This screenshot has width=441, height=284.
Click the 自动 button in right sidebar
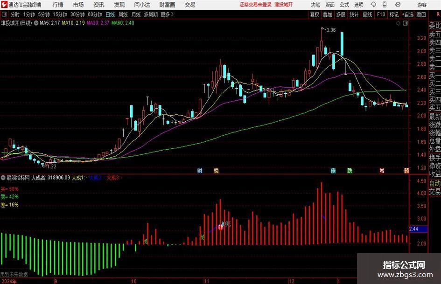click(435, 183)
